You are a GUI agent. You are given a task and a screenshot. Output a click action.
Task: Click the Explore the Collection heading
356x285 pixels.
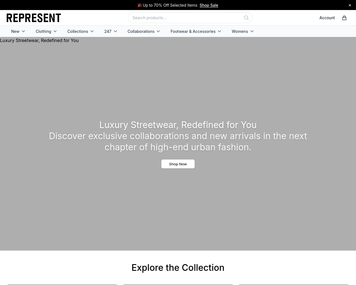[178, 267]
